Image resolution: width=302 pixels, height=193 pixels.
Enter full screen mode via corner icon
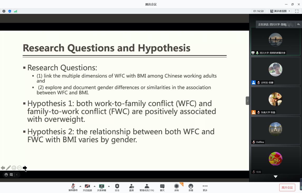tap(297, 11)
